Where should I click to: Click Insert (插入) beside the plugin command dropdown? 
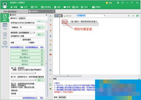(41, 80)
